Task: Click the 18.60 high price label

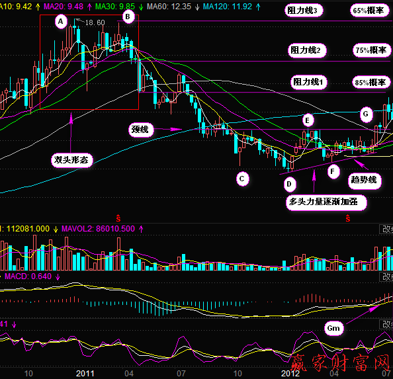Action: pos(95,22)
